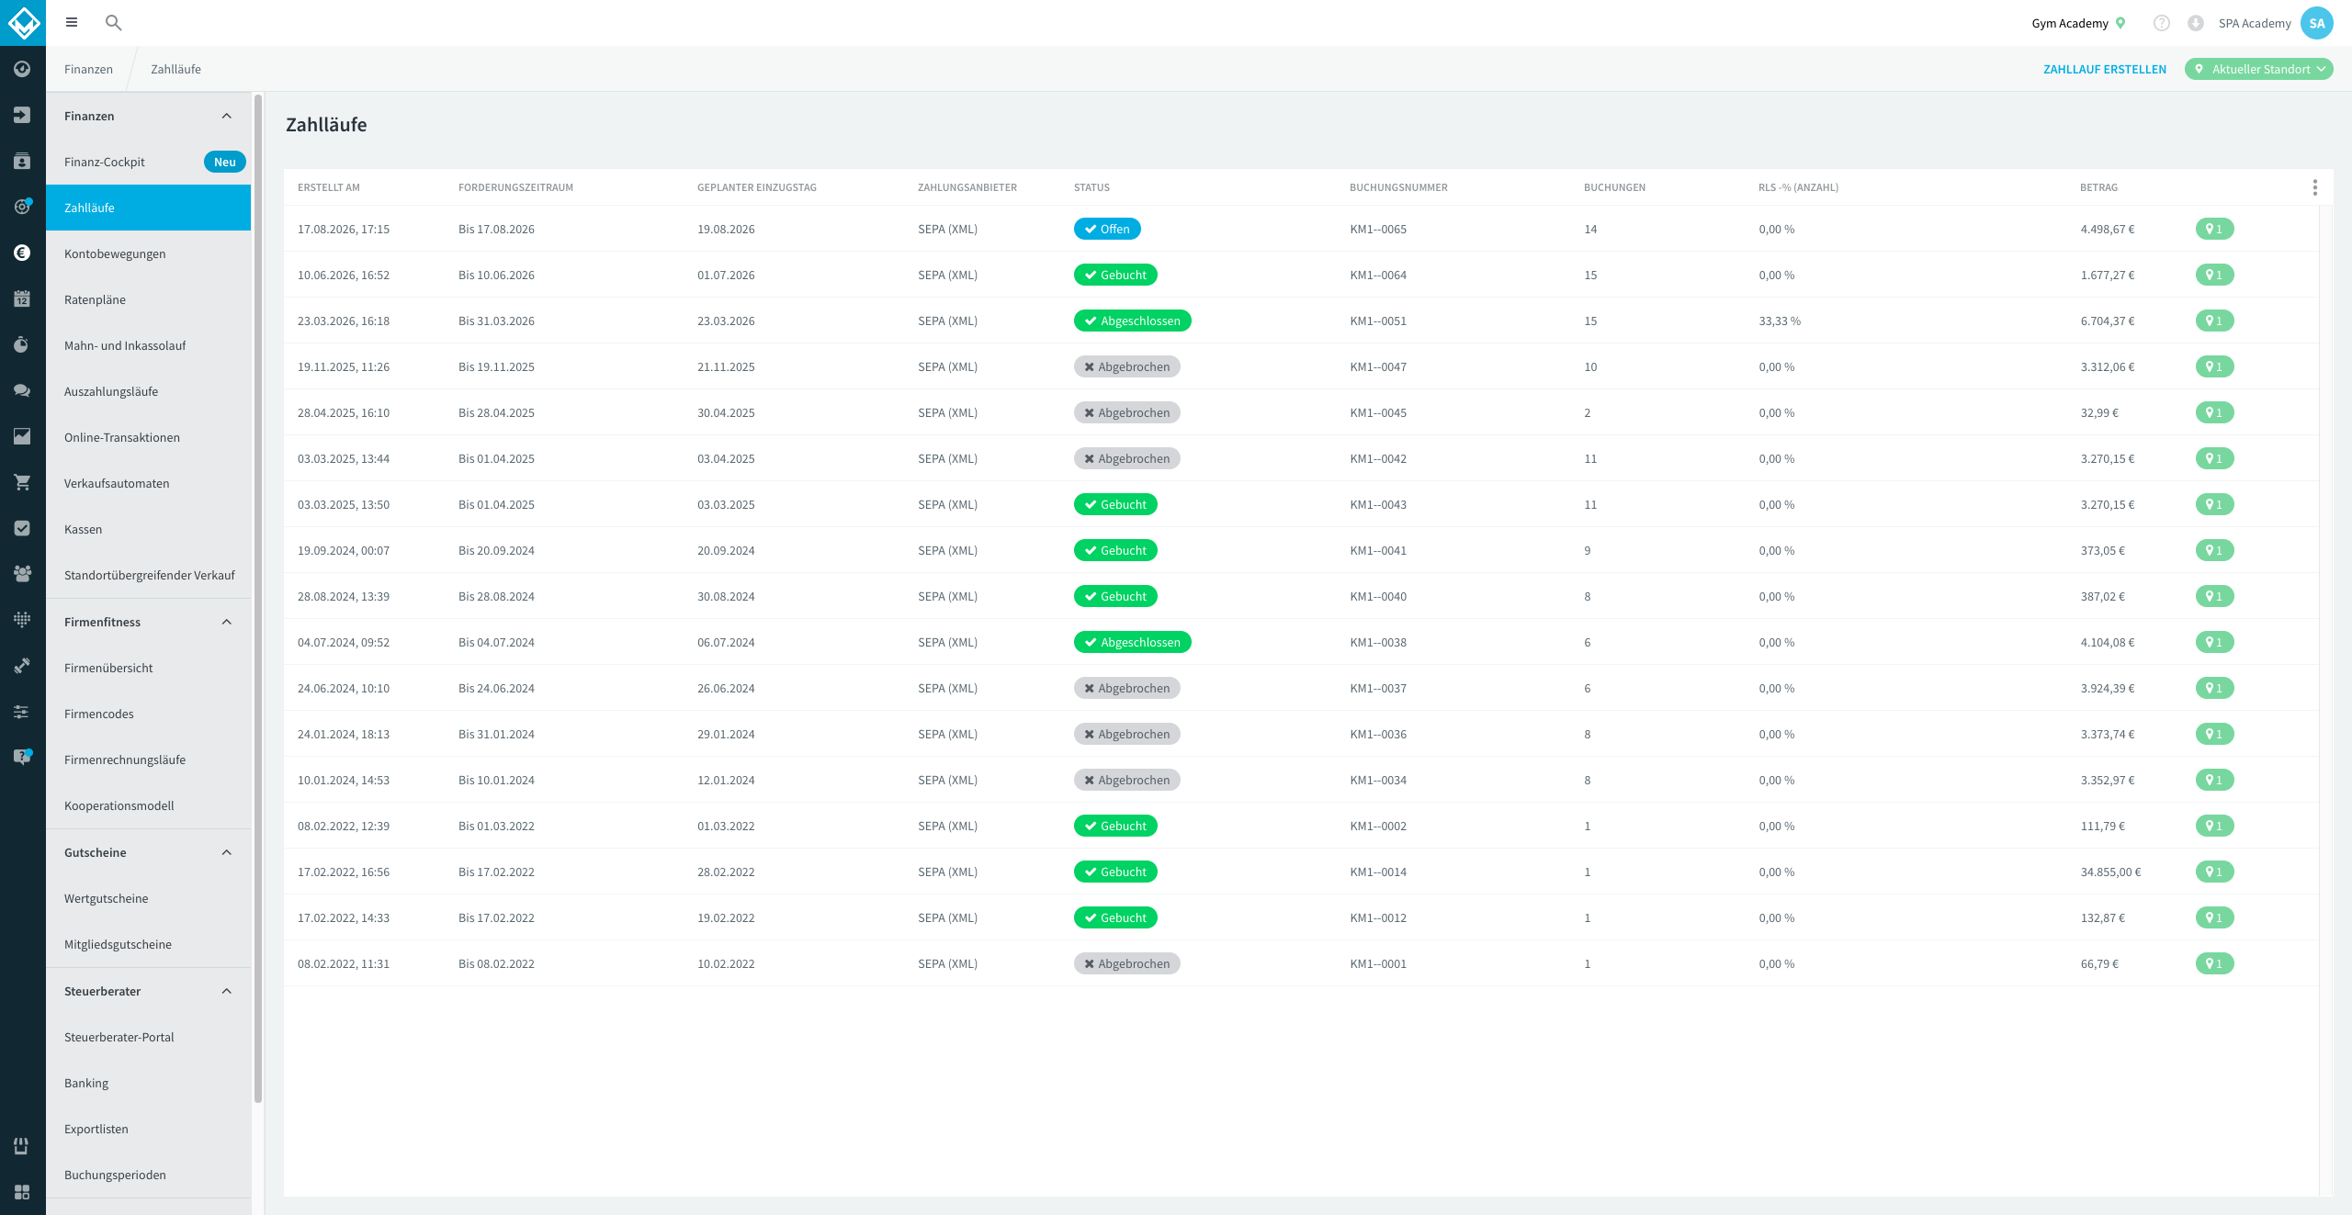Open Firmenübersicht menu item
Screen dimensions: 2352x1215
148,668
